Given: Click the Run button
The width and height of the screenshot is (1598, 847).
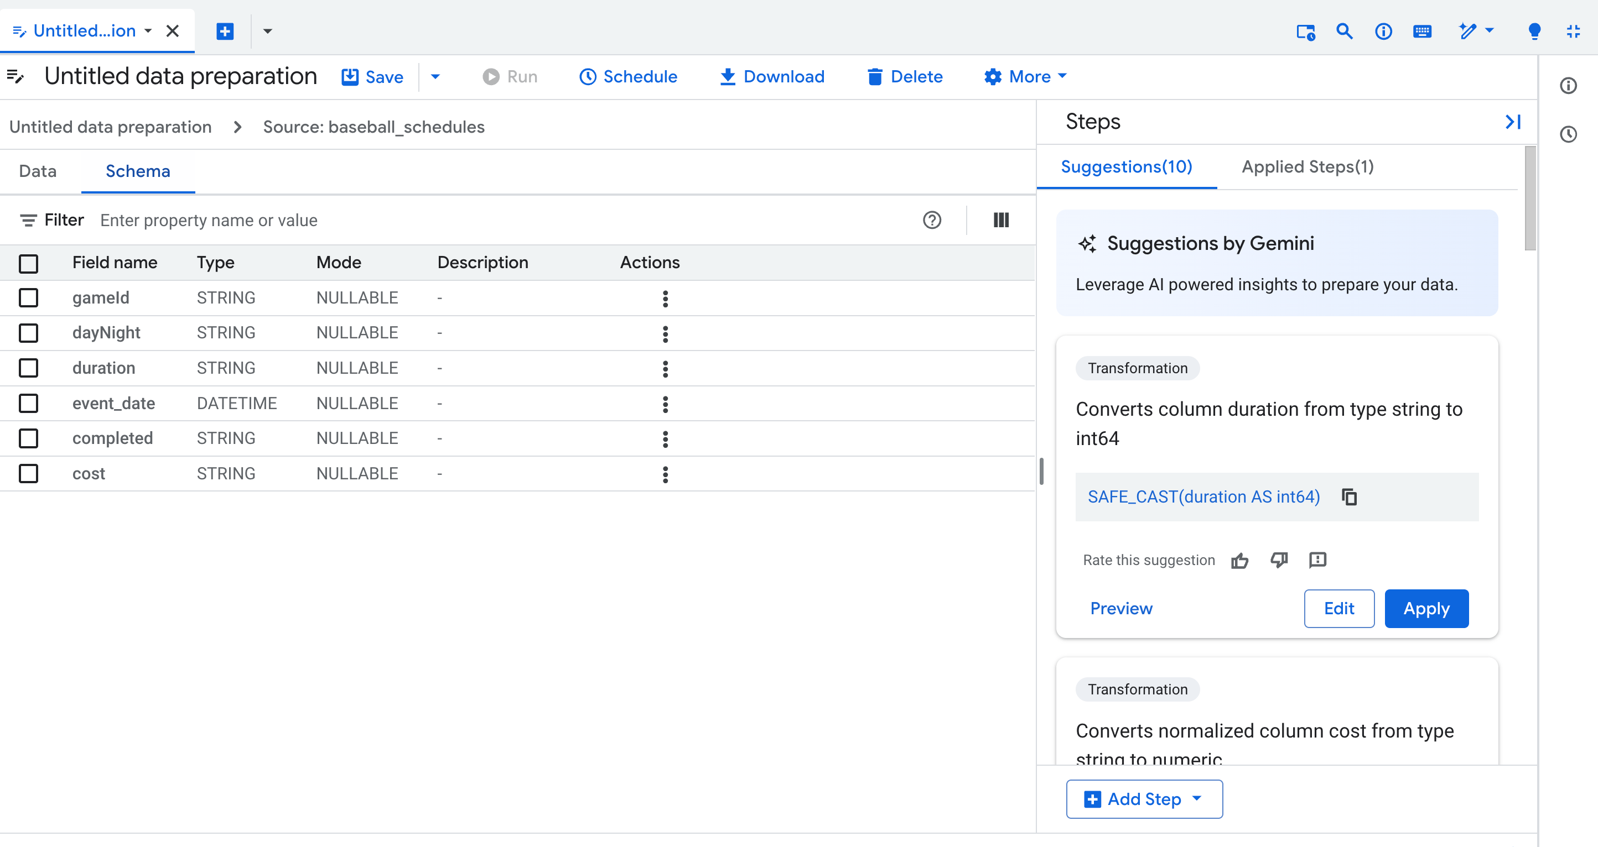Looking at the screenshot, I should pyautogui.click(x=510, y=76).
